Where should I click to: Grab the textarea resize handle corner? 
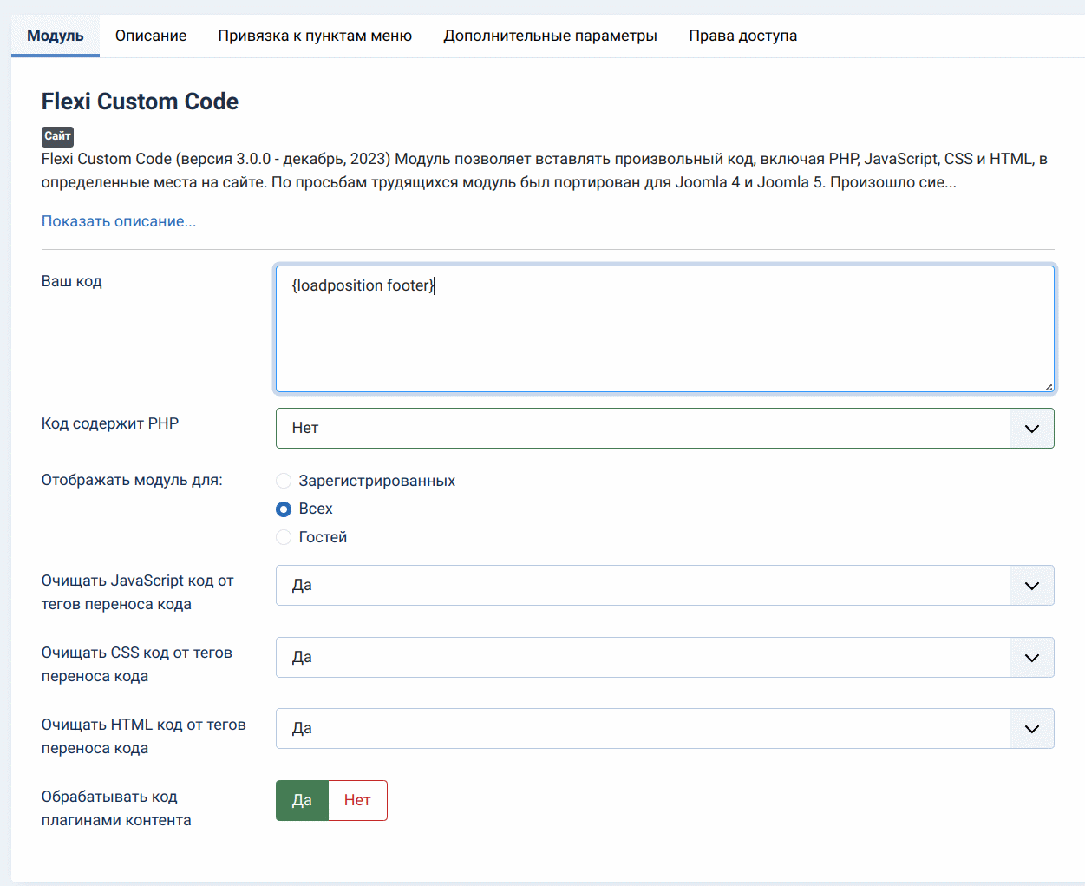[x=1049, y=386]
